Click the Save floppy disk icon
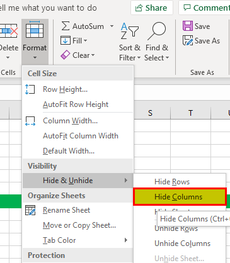The height and width of the screenshot is (263, 230). pyautogui.click(x=188, y=26)
